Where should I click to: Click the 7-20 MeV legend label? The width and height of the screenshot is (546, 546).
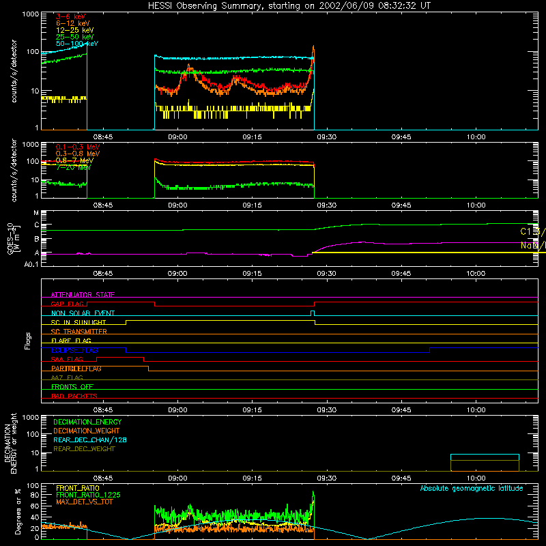(x=73, y=167)
